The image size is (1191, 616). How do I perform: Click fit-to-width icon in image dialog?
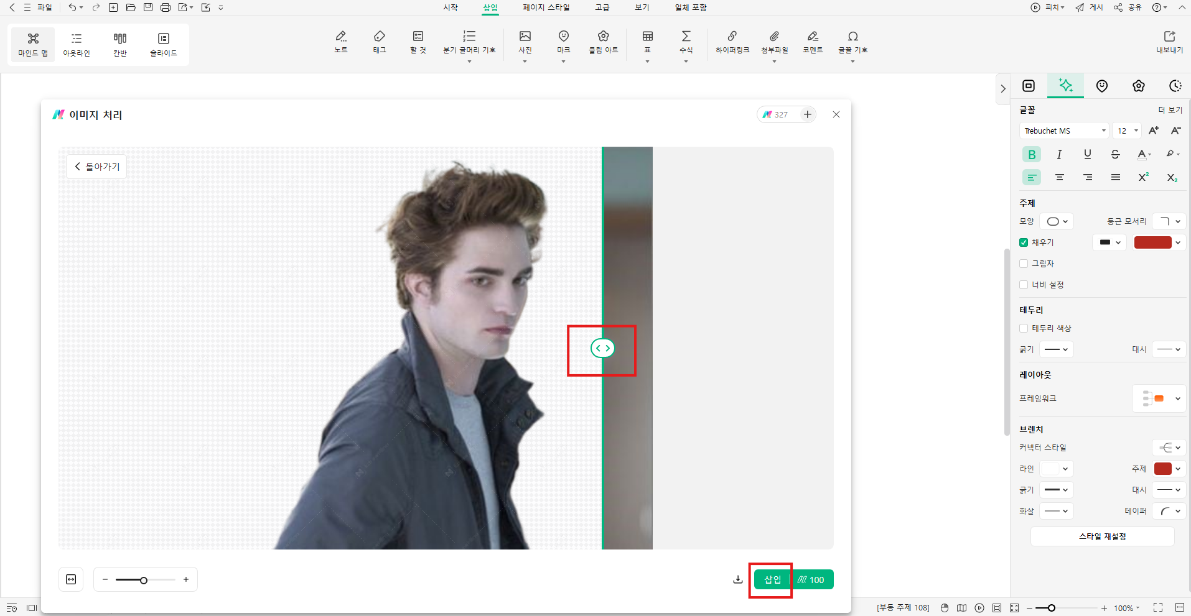pos(71,579)
